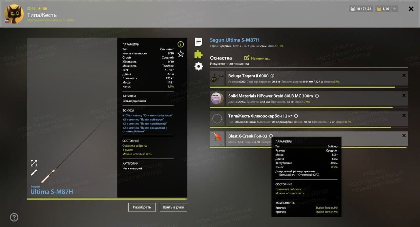Viewport: 420px width, 227px height.
Task: Show info for ТипаЖесть Флюорокарбон 12 кг leader
Action: (x=296, y=116)
